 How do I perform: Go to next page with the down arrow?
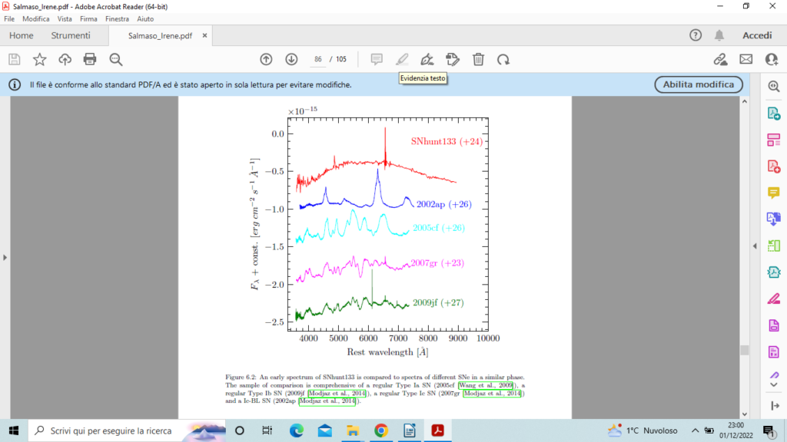click(291, 59)
